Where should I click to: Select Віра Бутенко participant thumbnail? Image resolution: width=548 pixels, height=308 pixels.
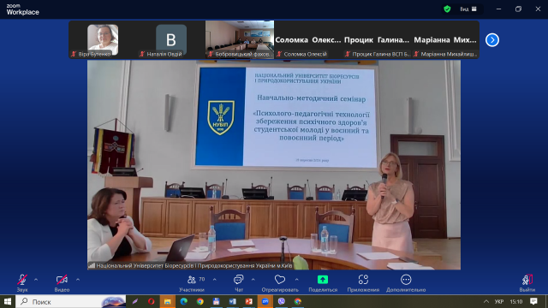(x=103, y=39)
